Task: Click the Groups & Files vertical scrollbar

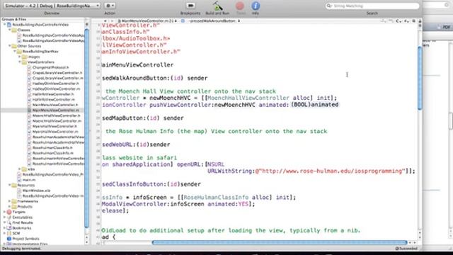Action: point(86,129)
